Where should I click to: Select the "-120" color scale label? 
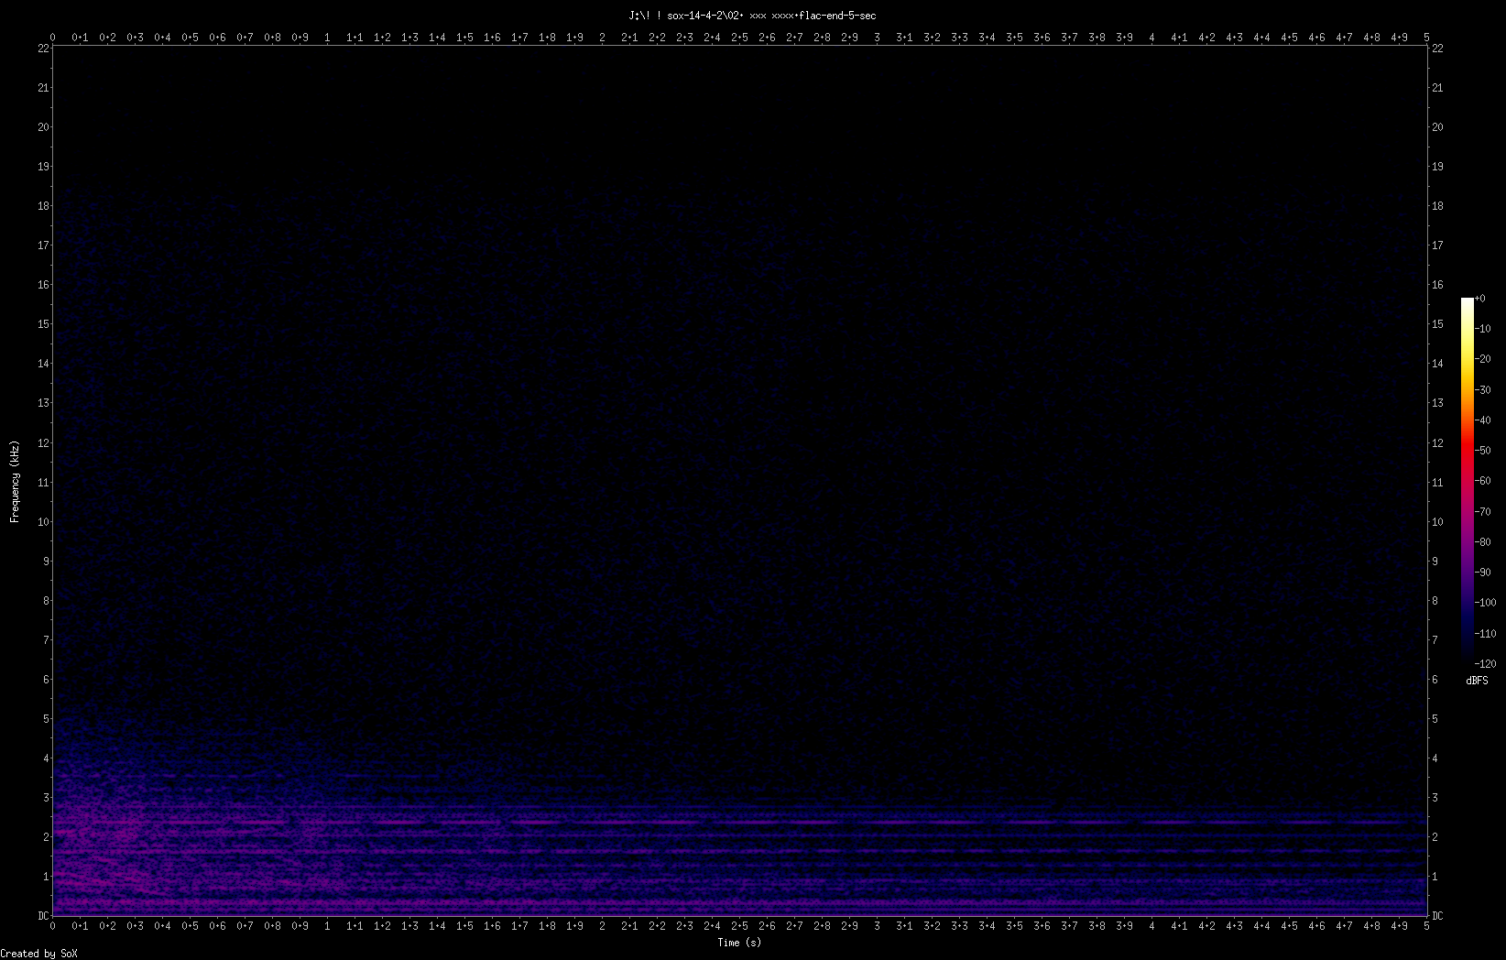pyautogui.click(x=1486, y=664)
